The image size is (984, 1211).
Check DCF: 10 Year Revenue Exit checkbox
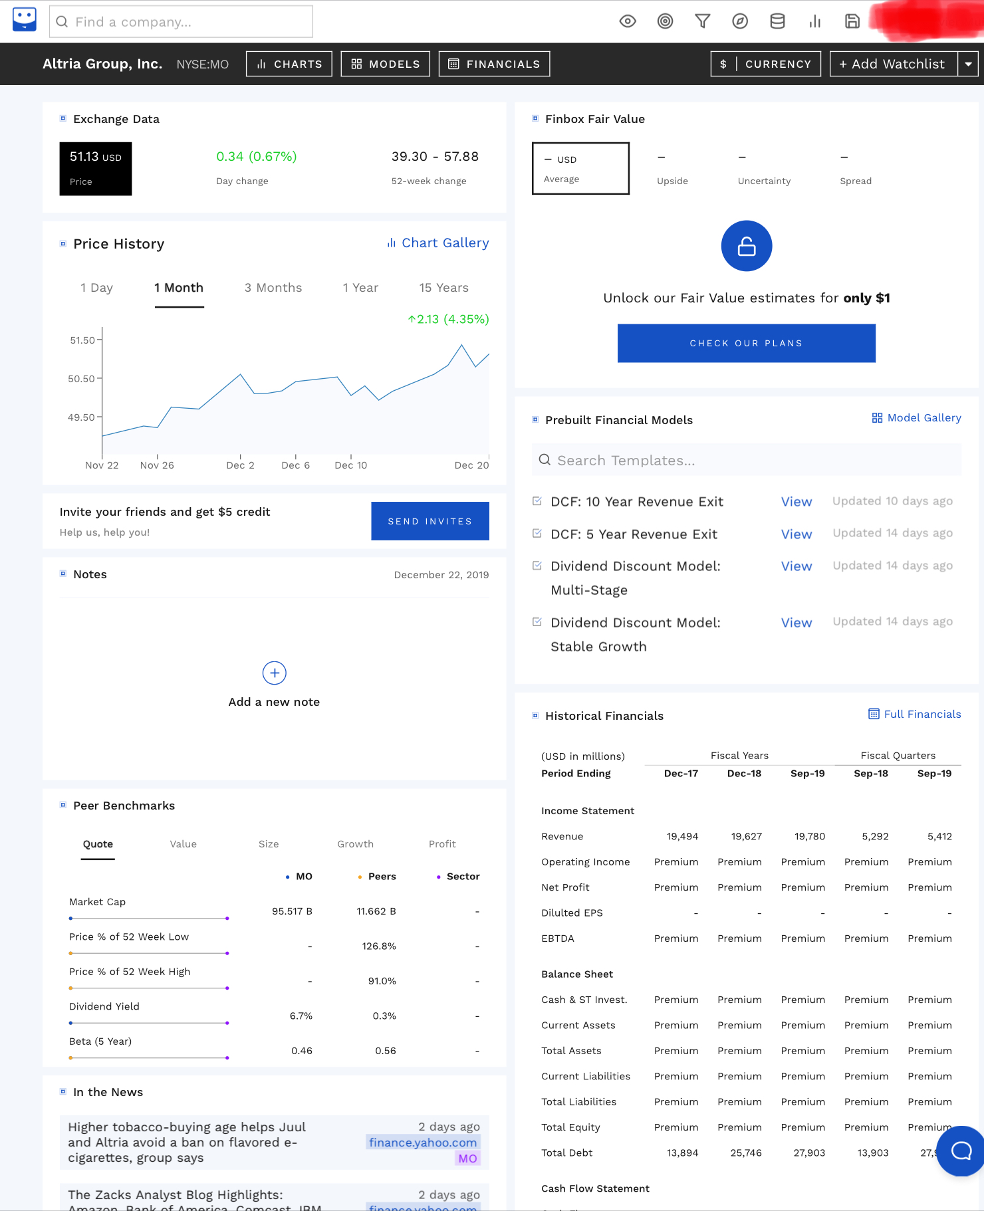point(537,501)
